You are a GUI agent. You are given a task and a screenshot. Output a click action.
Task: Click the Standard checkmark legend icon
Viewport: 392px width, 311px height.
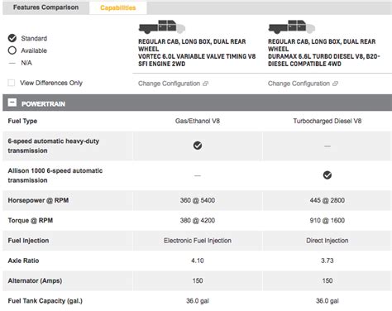pos(12,38)
